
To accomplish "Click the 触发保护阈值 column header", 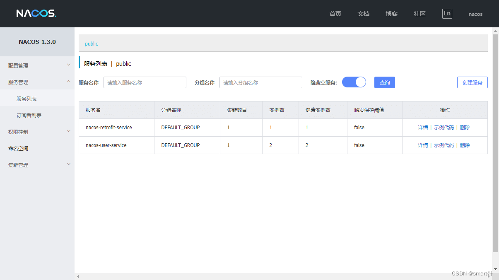I will click(x=375, y=110).
